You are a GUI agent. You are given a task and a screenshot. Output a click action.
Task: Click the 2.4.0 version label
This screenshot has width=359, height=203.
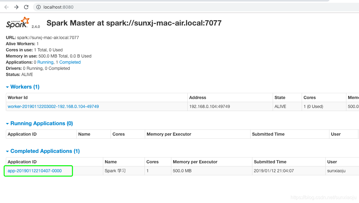click(36, 27)
